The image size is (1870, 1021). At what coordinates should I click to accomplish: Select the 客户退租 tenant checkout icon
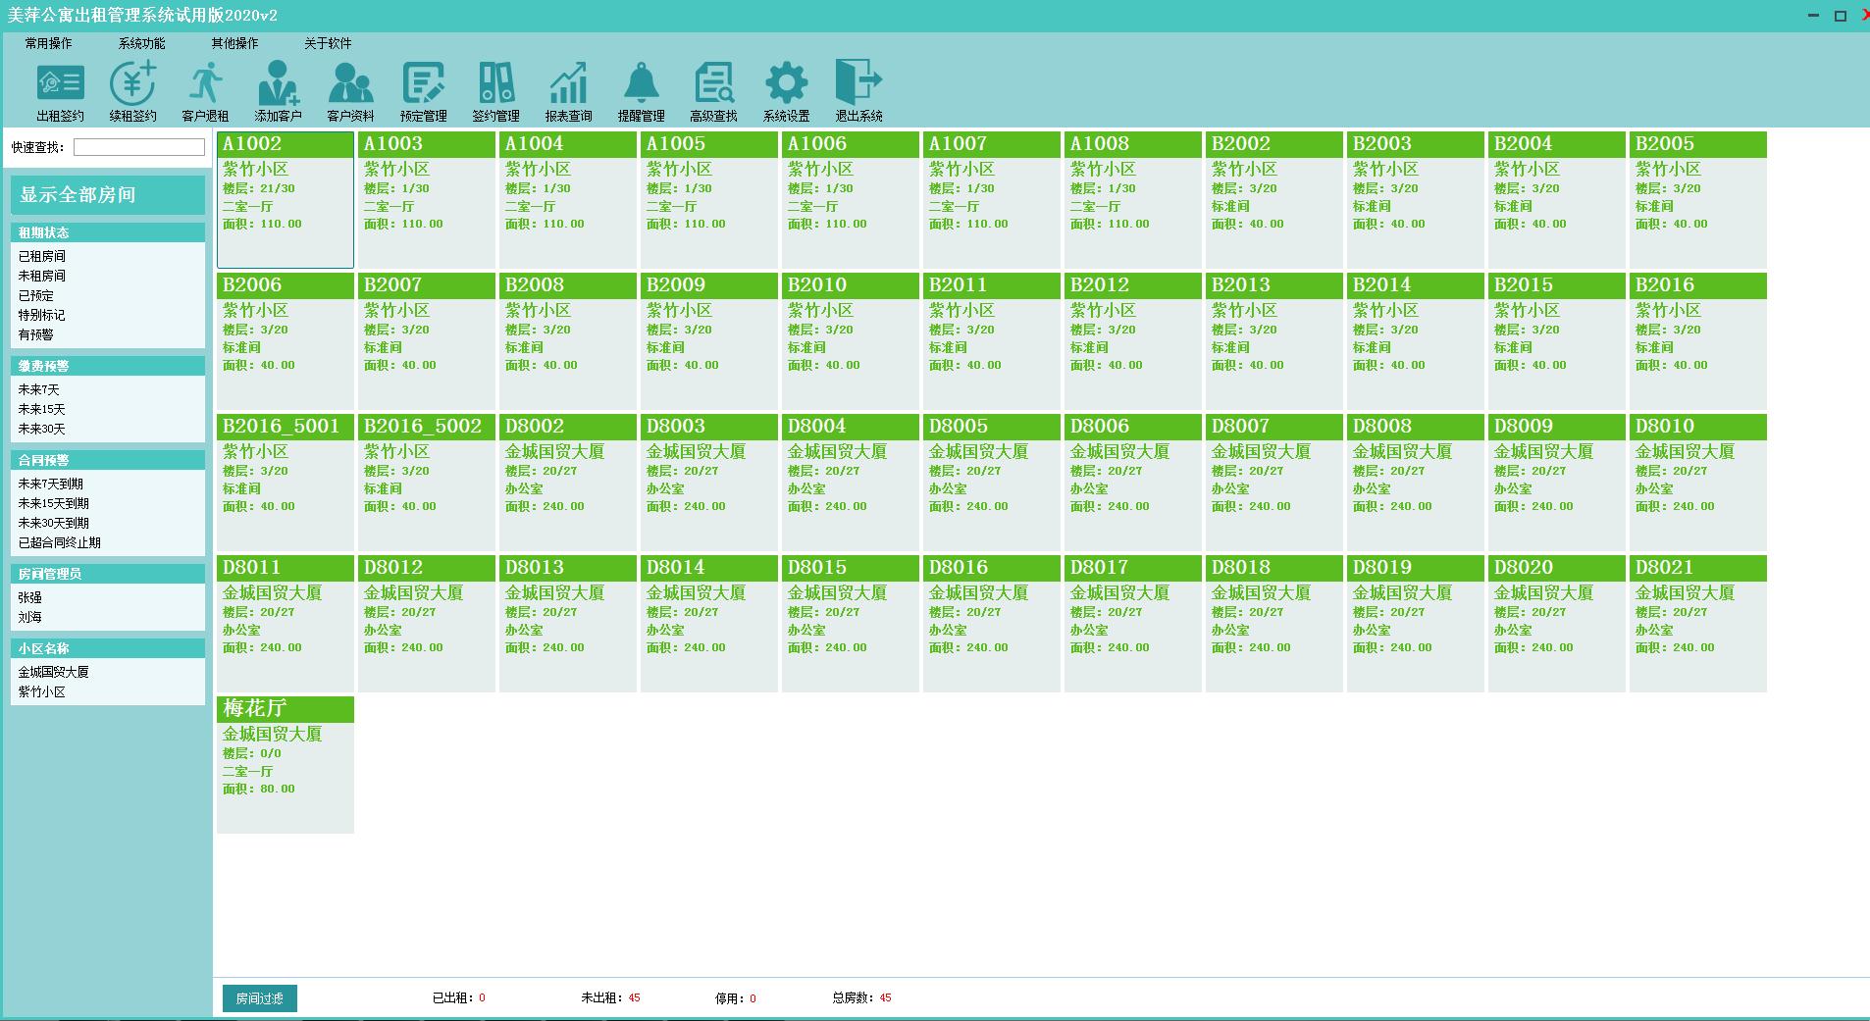[x=205, y=91]
